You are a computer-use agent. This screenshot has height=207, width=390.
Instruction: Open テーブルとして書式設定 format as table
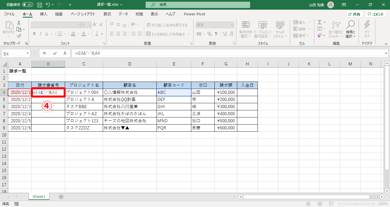click(x=262, y=30)
